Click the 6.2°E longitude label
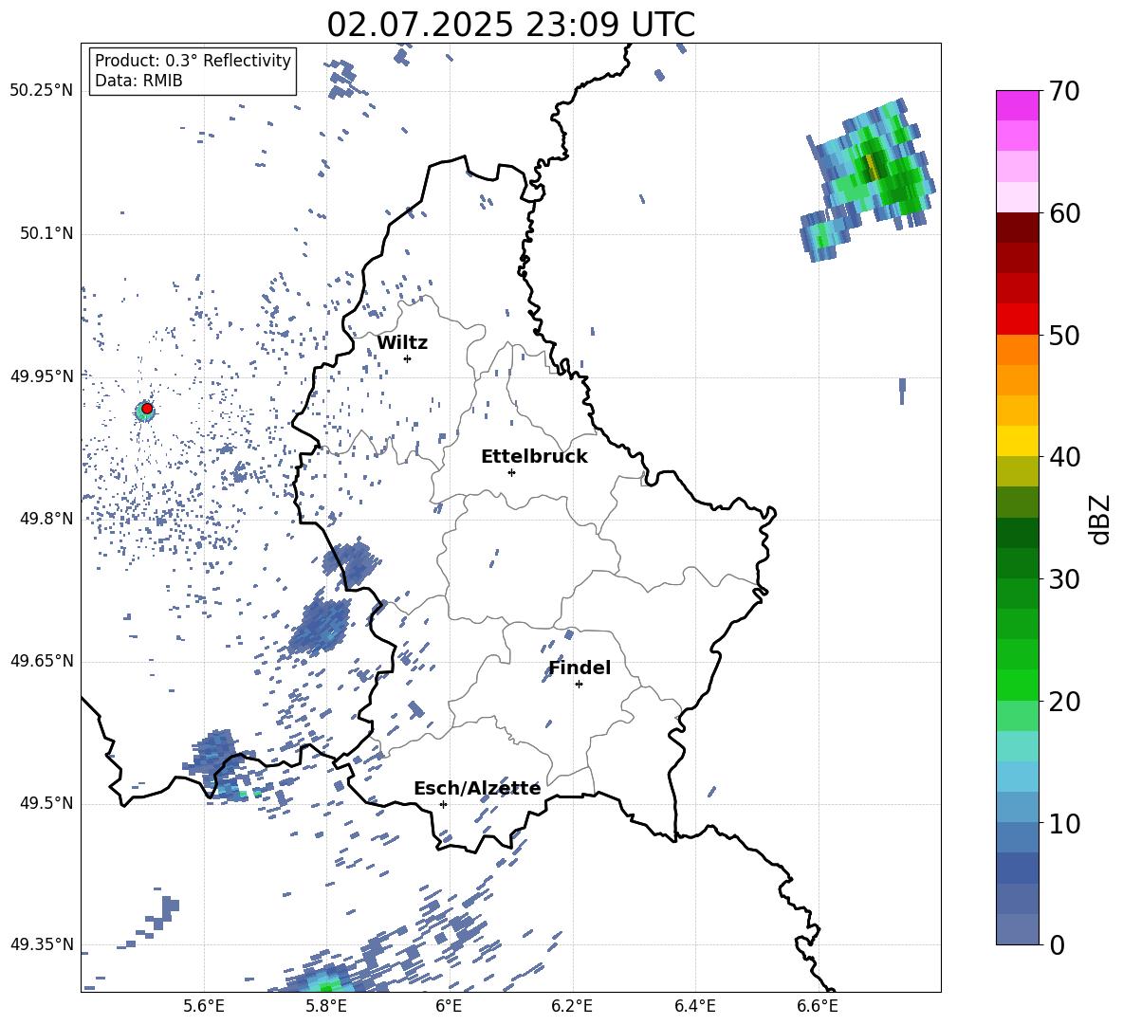Image resolution: width=1123 pixels, height=1025 pixels. [x=572, y=1007]
